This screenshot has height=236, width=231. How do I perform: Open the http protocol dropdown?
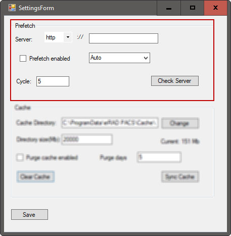(58, 37)
